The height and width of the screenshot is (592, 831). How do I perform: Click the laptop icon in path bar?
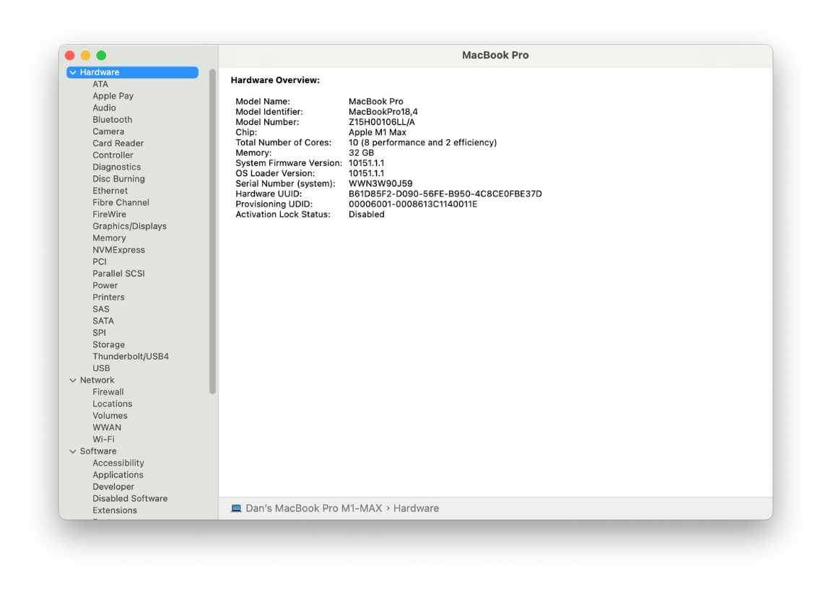point(236,509)
